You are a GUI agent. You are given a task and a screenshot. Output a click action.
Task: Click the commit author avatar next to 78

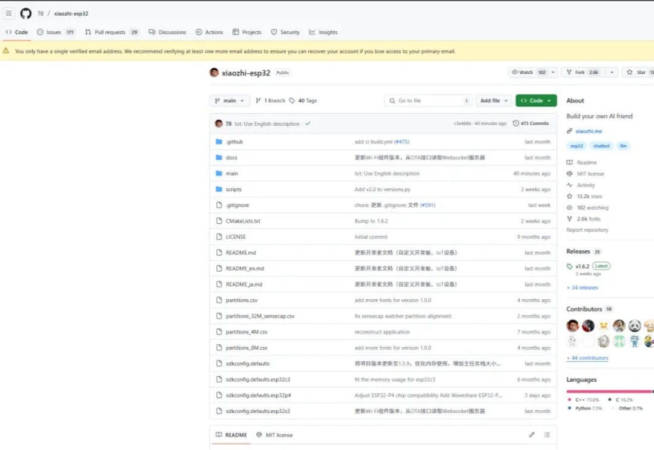point(219,123)
